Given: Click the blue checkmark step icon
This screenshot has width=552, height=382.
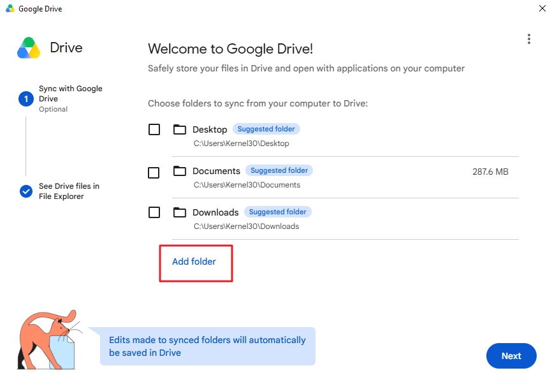Looking at the screenshot, I should click(26, 191).
